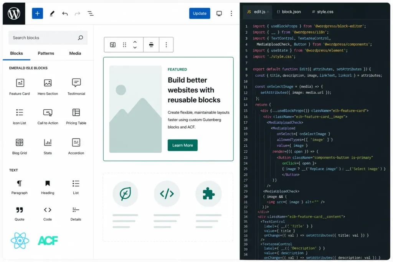
Task: Insert the Icon List block
Action: (x=20, y=117)
